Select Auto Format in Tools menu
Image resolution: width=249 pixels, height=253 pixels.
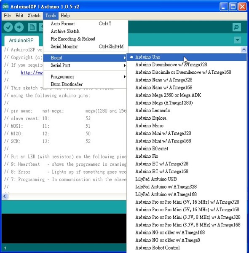point(85,24)
